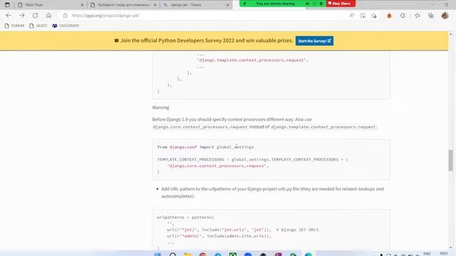
Task: Click the ENG language indicator in taskbar
Action: [427, 254]
